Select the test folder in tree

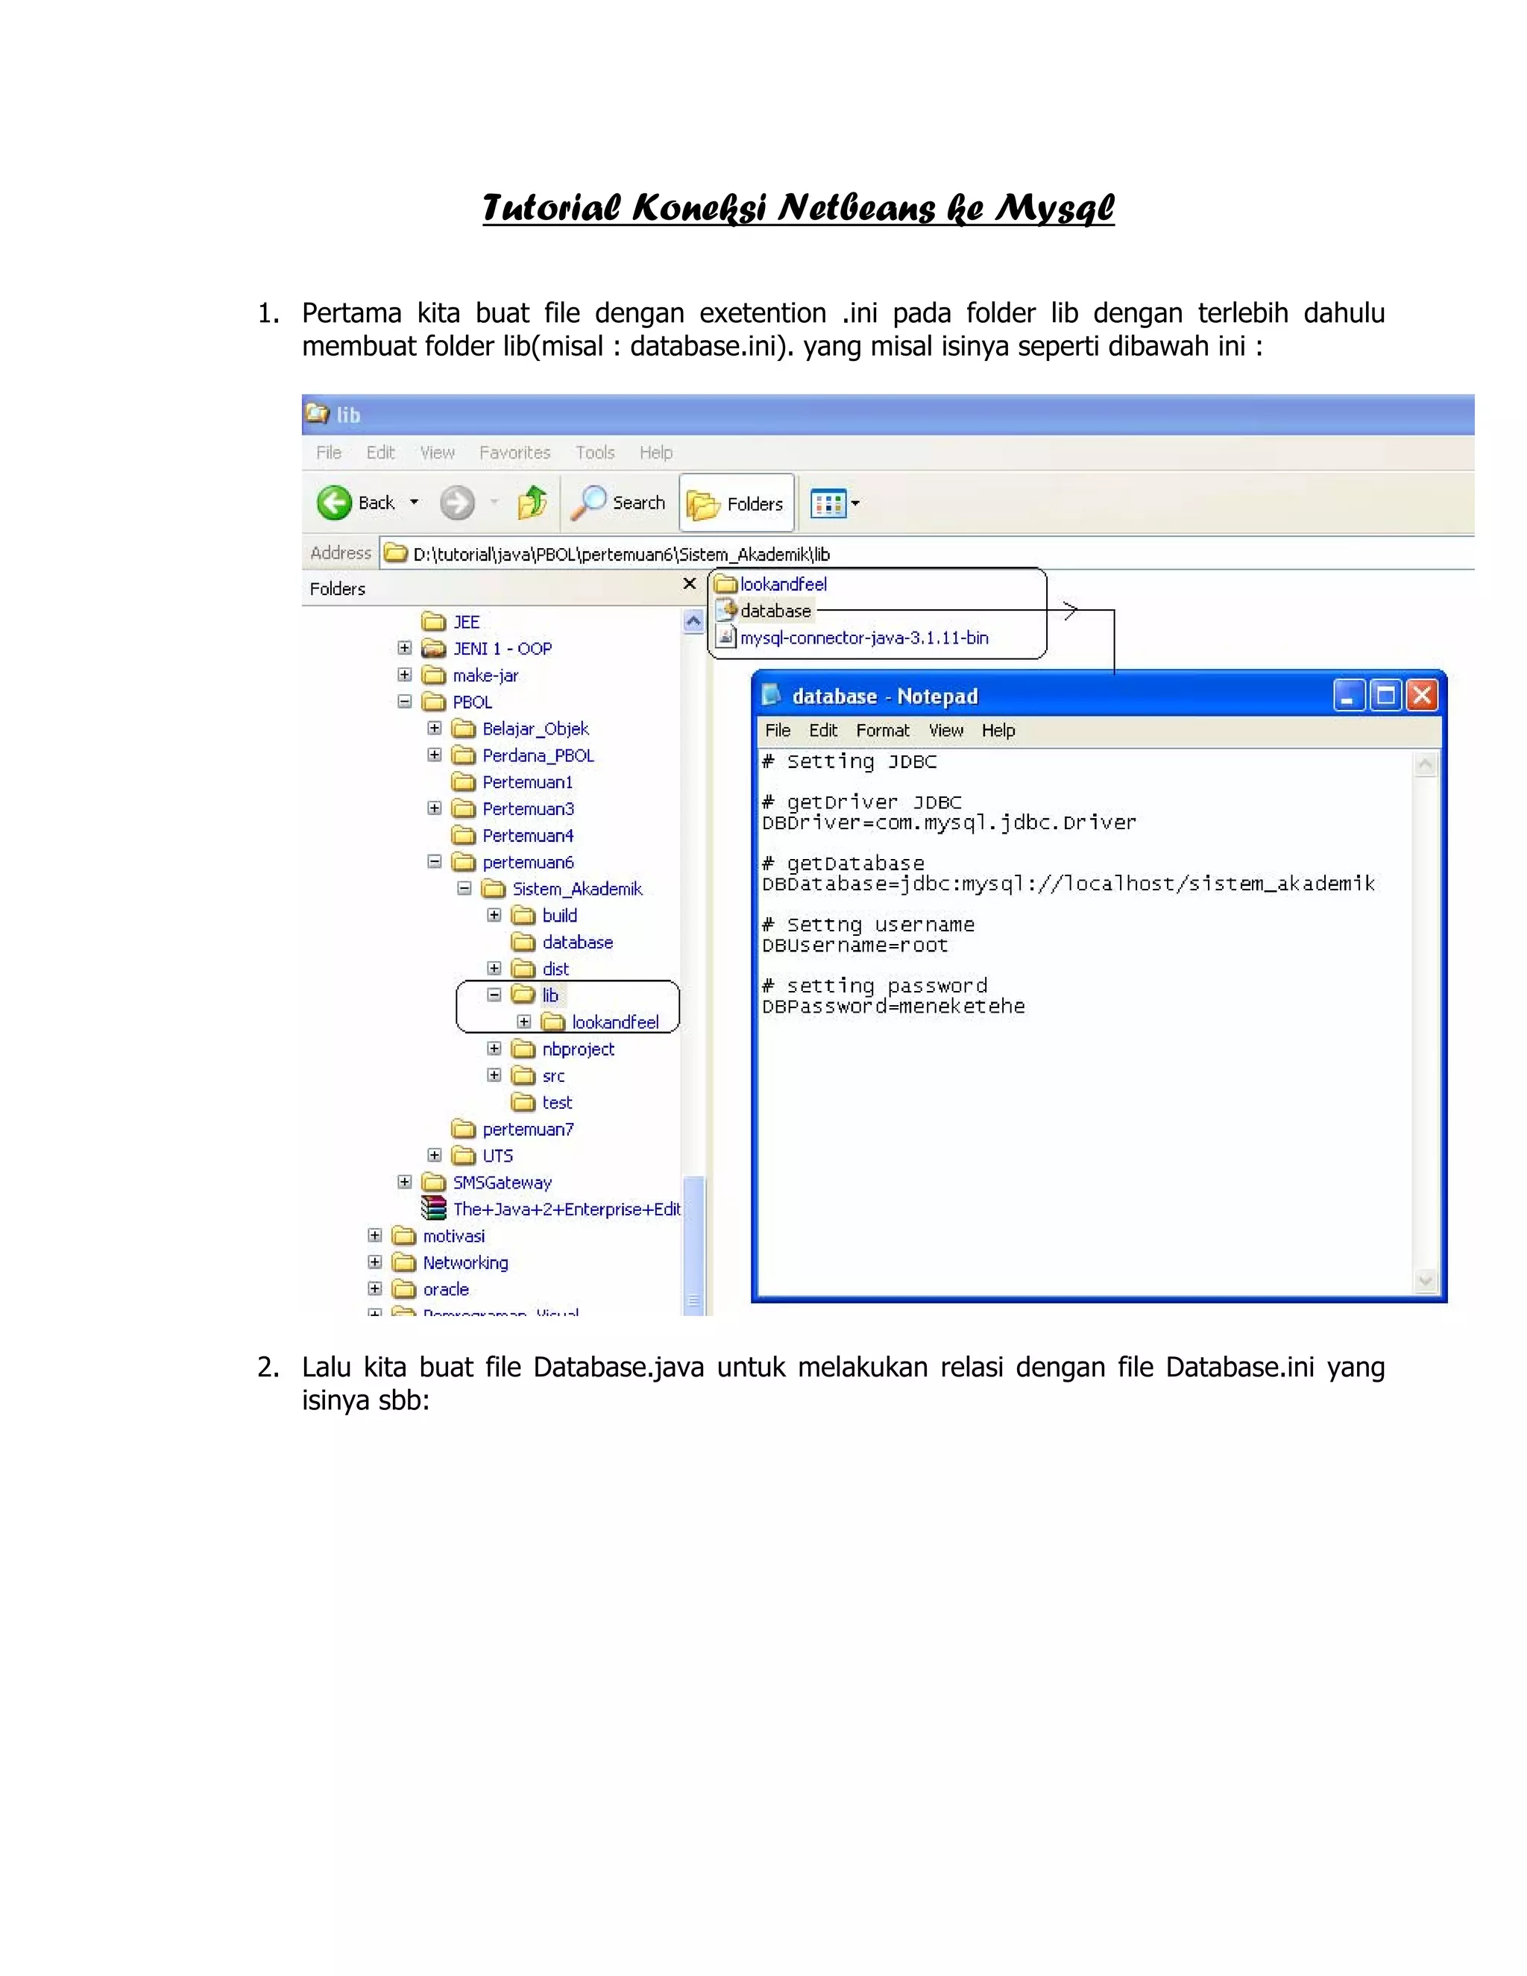click(x=542, y=1102)
